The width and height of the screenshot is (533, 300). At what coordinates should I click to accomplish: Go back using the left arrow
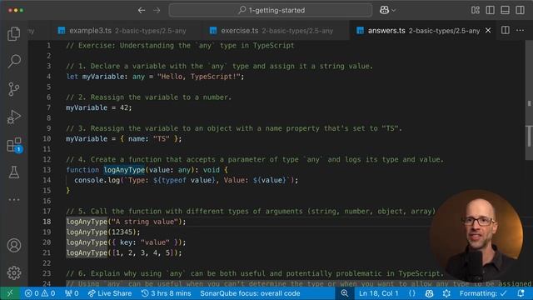pyautogui.click(x=142, y=10)
